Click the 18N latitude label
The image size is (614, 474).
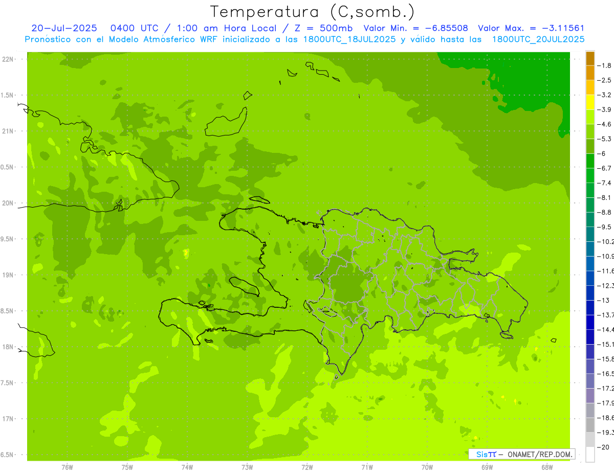(x=8, y=347)
